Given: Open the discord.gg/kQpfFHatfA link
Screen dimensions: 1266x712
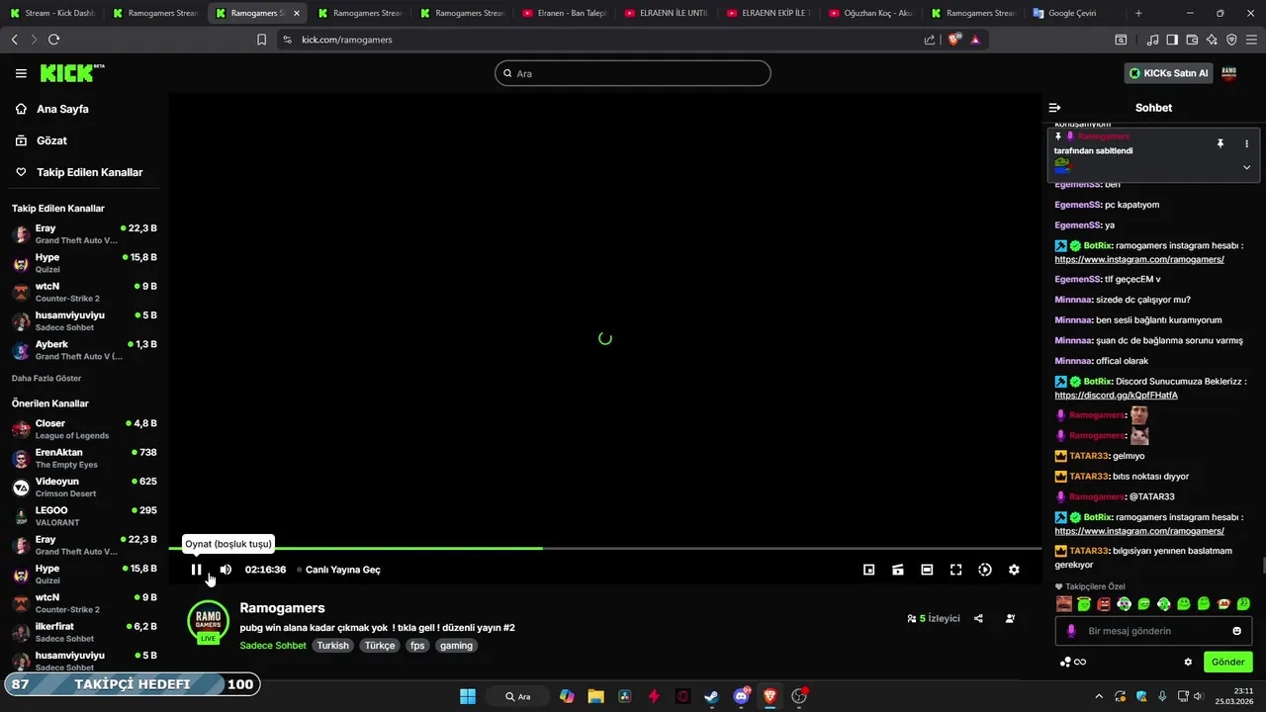Looking at the screenshot, I should coord(1116,396).
